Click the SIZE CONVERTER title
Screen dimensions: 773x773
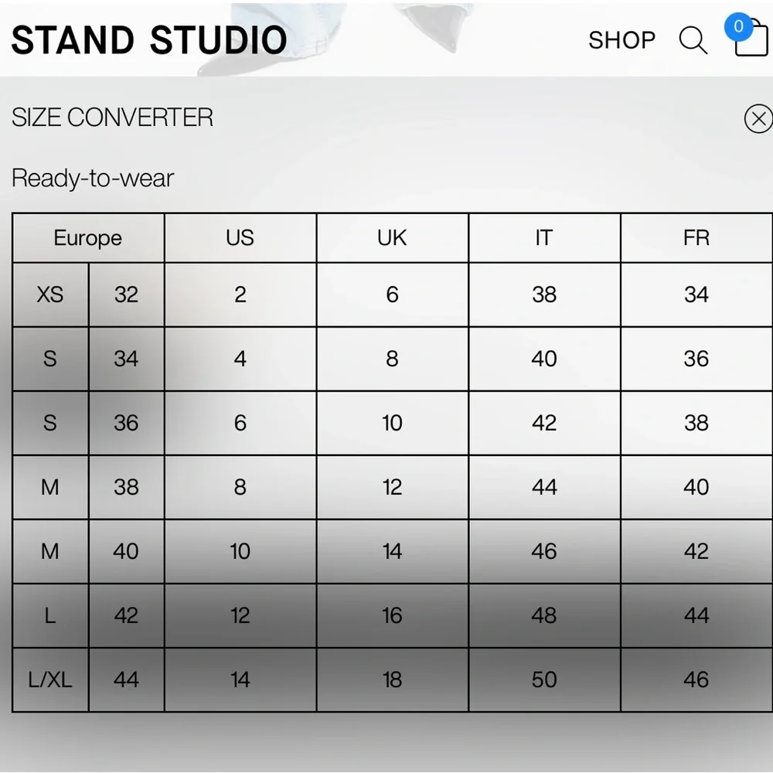coord(112,117)
